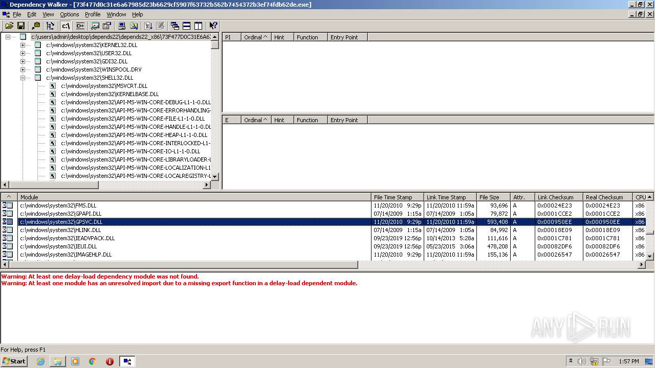Toggle Auto Expand tree icon
Image resolution: width=655 pixels, height=368 pixels.
tap(50, 26)
